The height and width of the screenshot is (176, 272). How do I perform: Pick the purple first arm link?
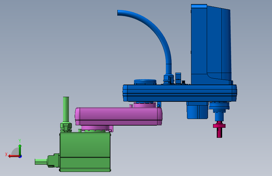pos(119,116)
